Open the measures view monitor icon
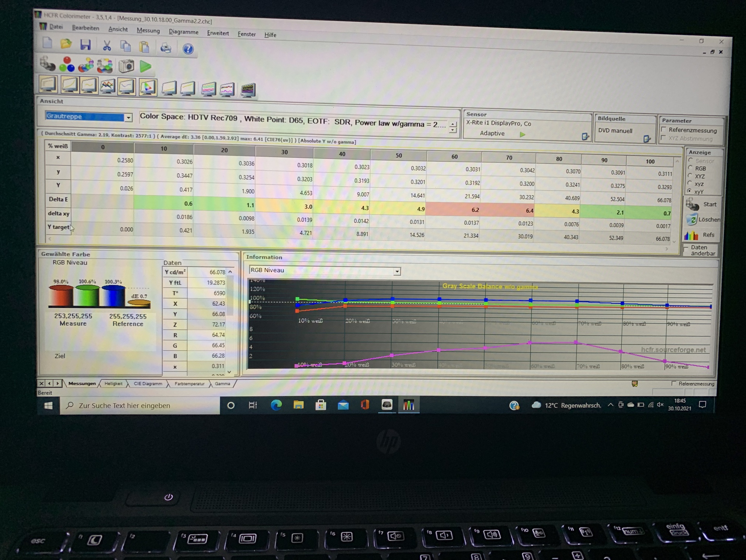Viewport: 746px width, 560px height. point(49,85)
